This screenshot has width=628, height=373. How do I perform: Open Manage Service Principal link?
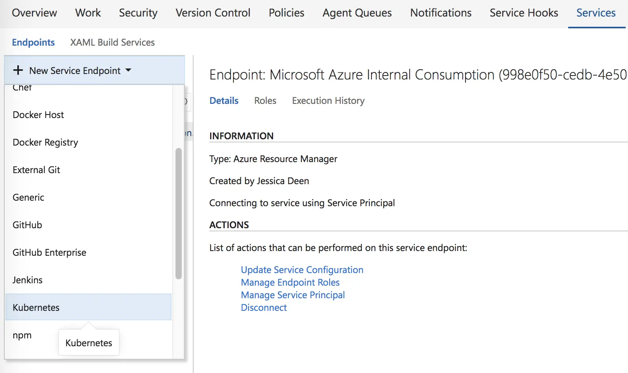(293, 295)
